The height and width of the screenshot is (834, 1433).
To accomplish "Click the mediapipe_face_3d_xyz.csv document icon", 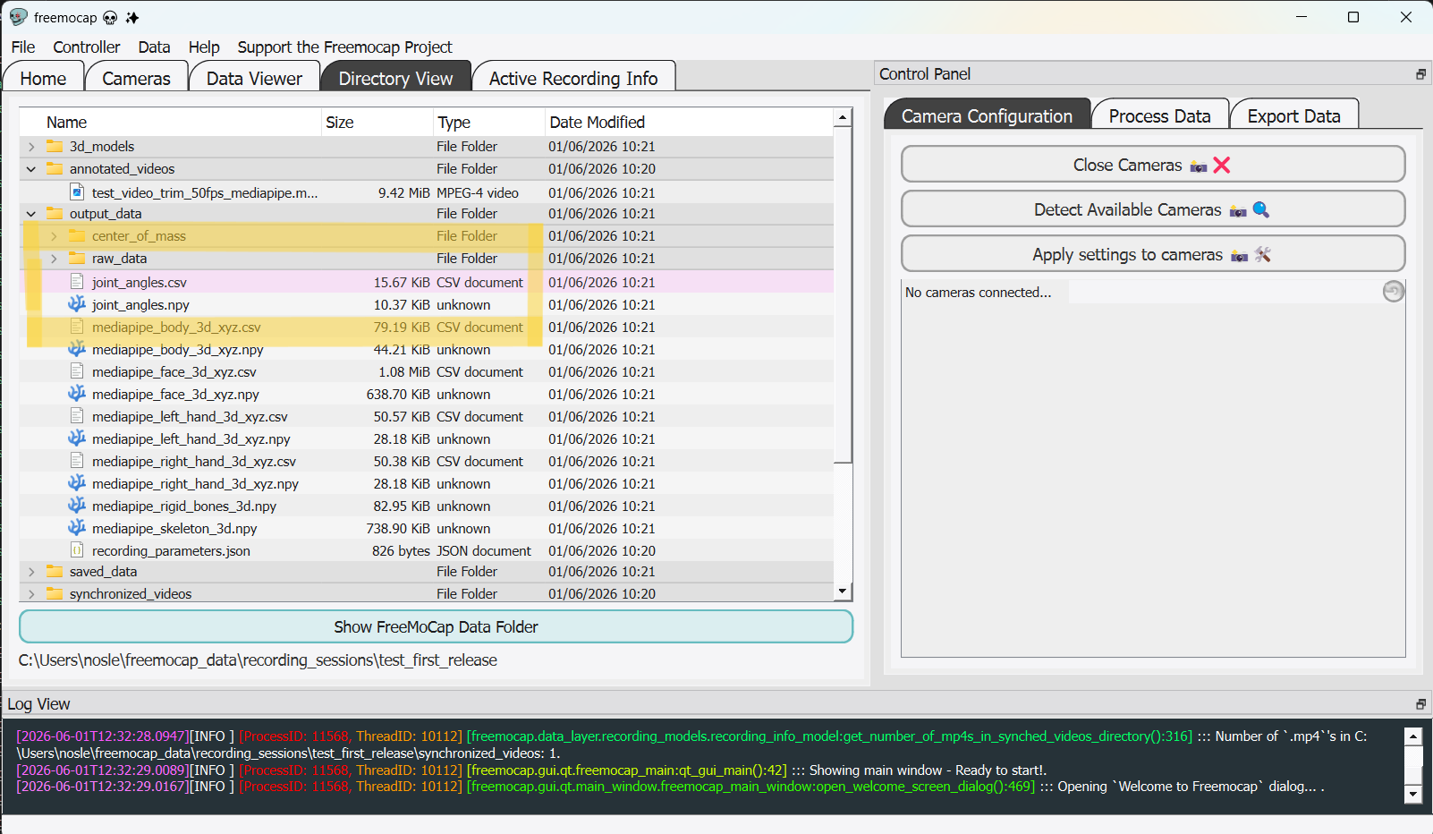I will (77, 371).
